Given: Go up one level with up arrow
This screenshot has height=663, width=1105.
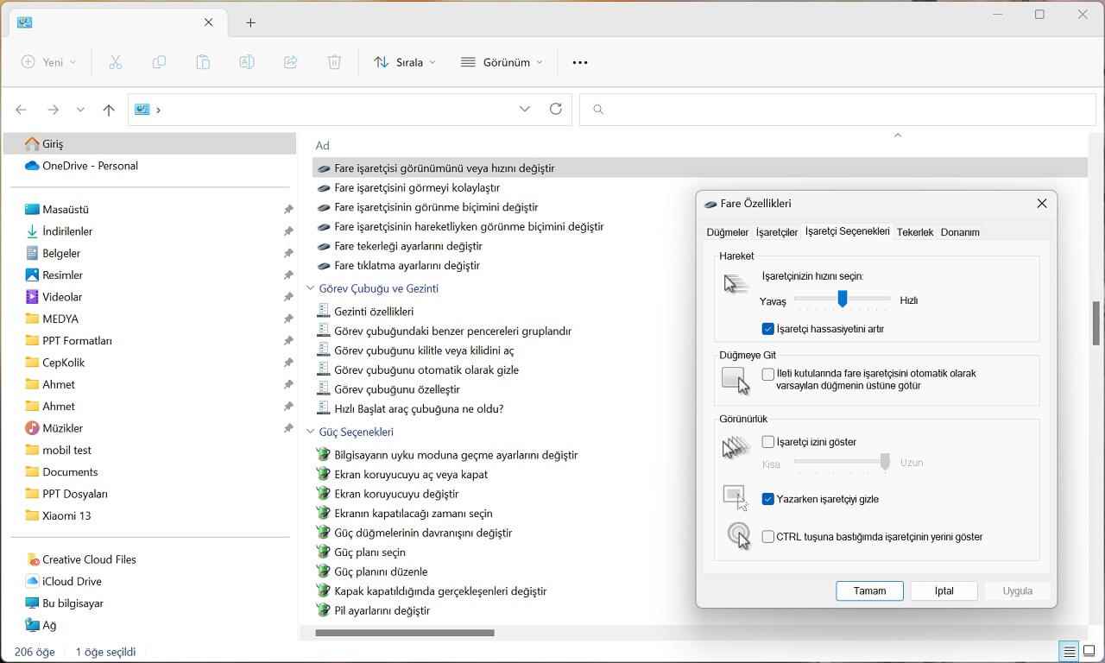Looking at the screenshot, I should pos(109,110).
